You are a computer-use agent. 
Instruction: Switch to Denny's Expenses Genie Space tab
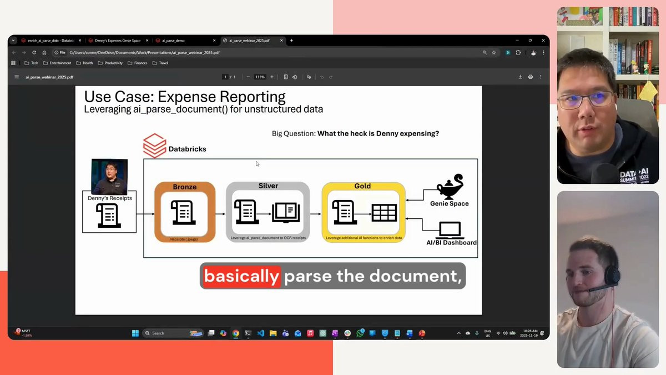[x=118, y=41]
